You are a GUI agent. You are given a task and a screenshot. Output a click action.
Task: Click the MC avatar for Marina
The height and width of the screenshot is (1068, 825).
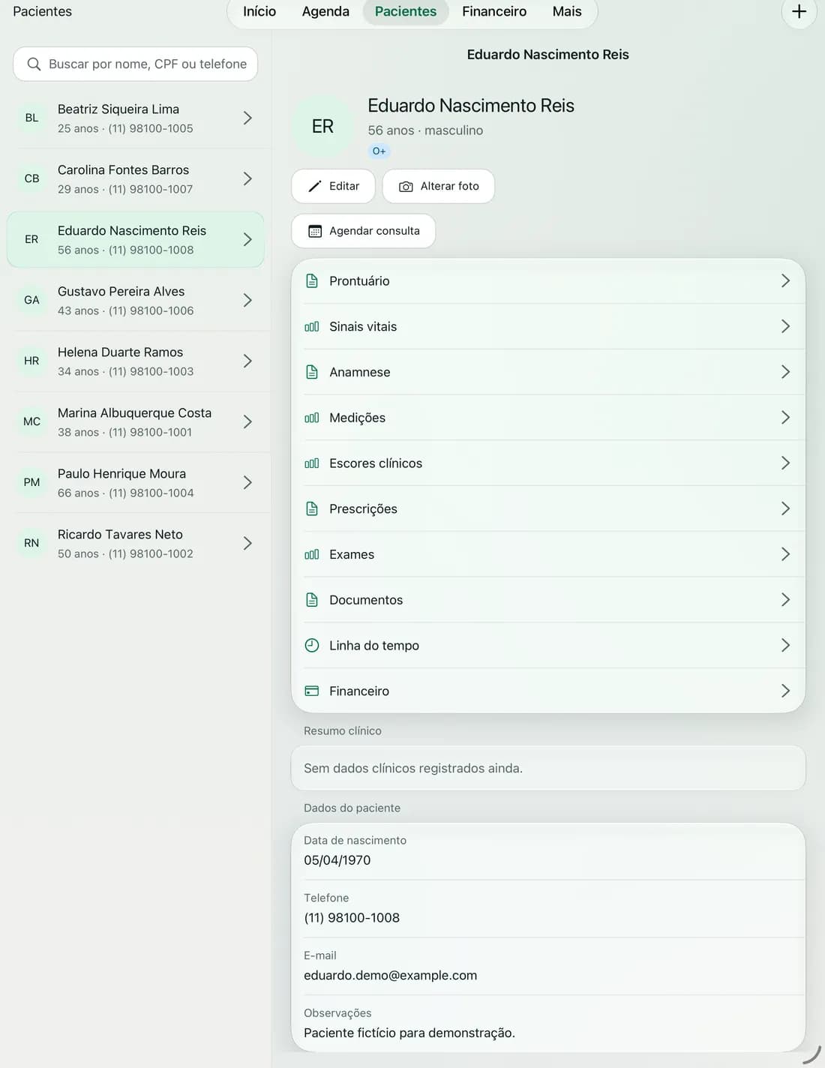pyautogui.click(x=31, y=421)
